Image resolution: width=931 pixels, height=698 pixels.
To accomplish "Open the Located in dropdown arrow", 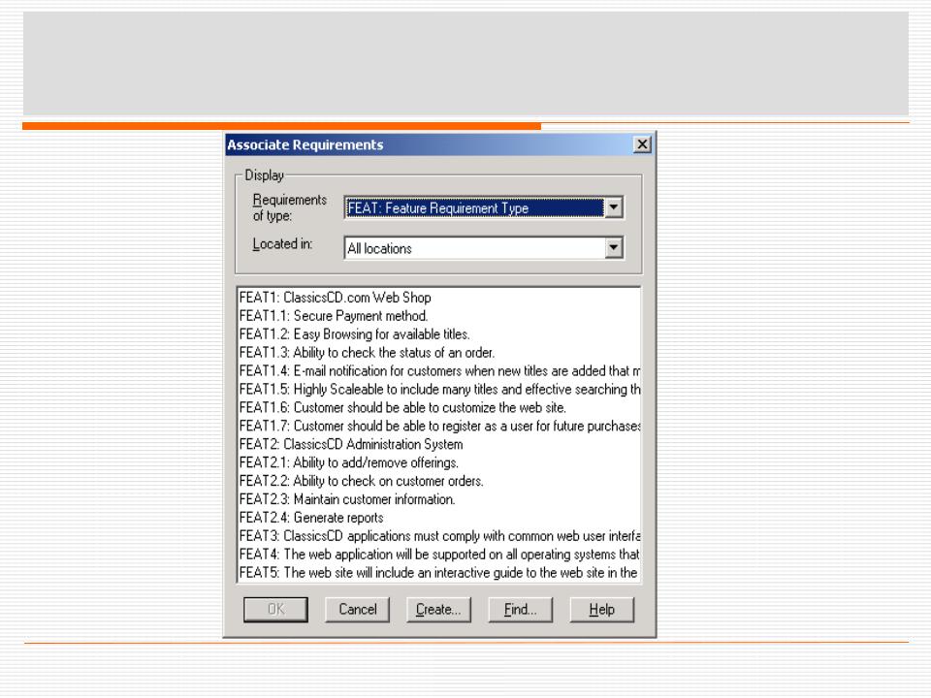I will coord(614,247).
